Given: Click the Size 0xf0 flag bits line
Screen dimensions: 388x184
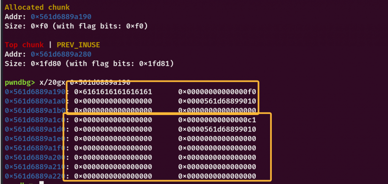Looking at the screenshot, I should [76, 26].
